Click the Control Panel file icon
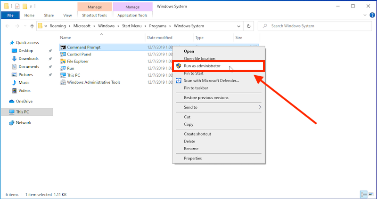 63,54
